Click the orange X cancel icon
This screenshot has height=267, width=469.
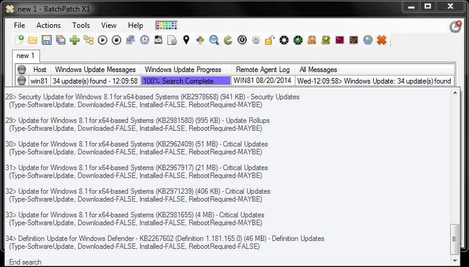tap(382, 40)
